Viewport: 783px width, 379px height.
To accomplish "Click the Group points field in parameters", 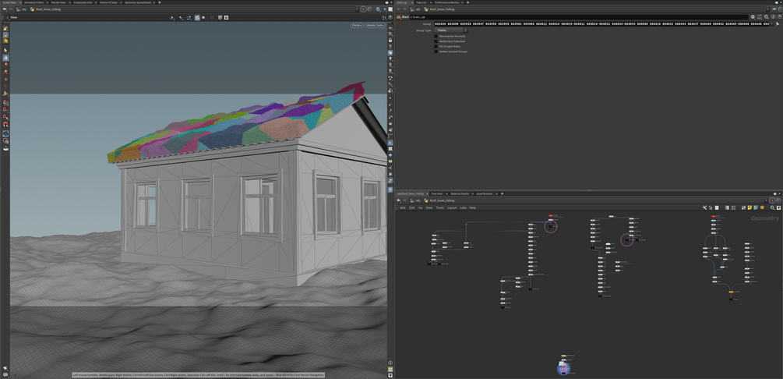I will [x=601, y=23].
